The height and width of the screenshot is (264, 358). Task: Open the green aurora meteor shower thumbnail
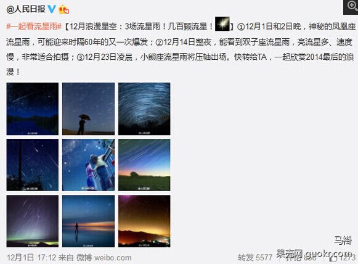(33, 221)
